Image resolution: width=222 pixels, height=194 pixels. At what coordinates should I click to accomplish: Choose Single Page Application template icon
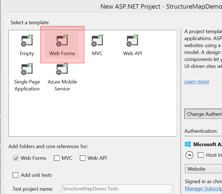[27, 69]
